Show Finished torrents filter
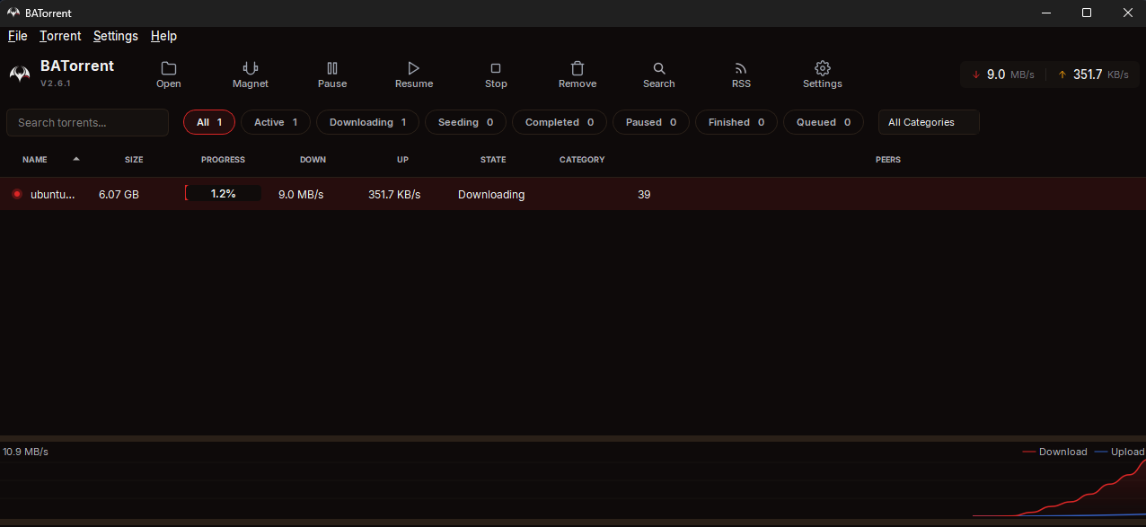1146x527 pixels. tap(736, 122)
